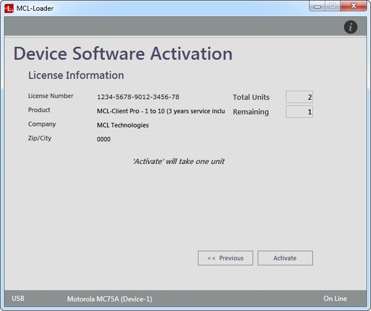
Task: Click the License Information section heading
Action: (x=76, y=75)
